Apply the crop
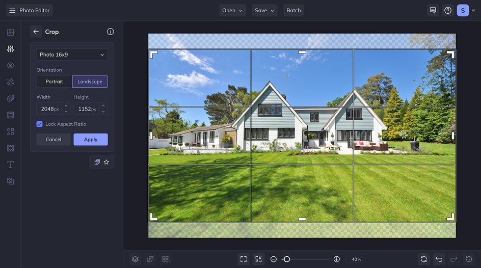This screenshot has height=268, width=481. [91, 139]
